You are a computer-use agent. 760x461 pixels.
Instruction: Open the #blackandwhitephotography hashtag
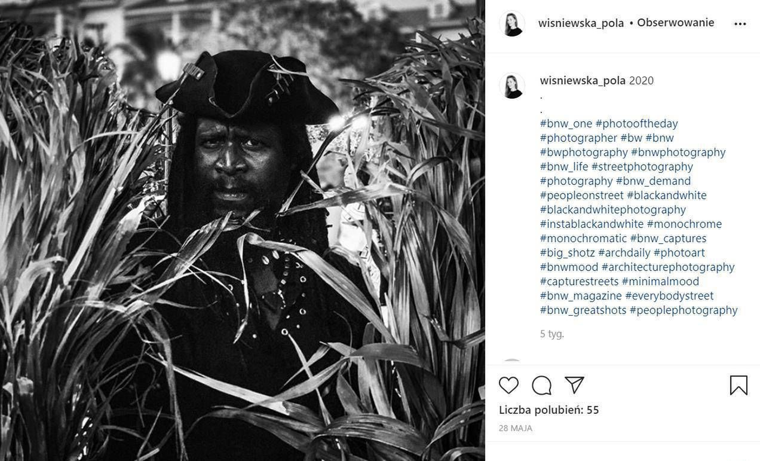click(x=613, y=210)
